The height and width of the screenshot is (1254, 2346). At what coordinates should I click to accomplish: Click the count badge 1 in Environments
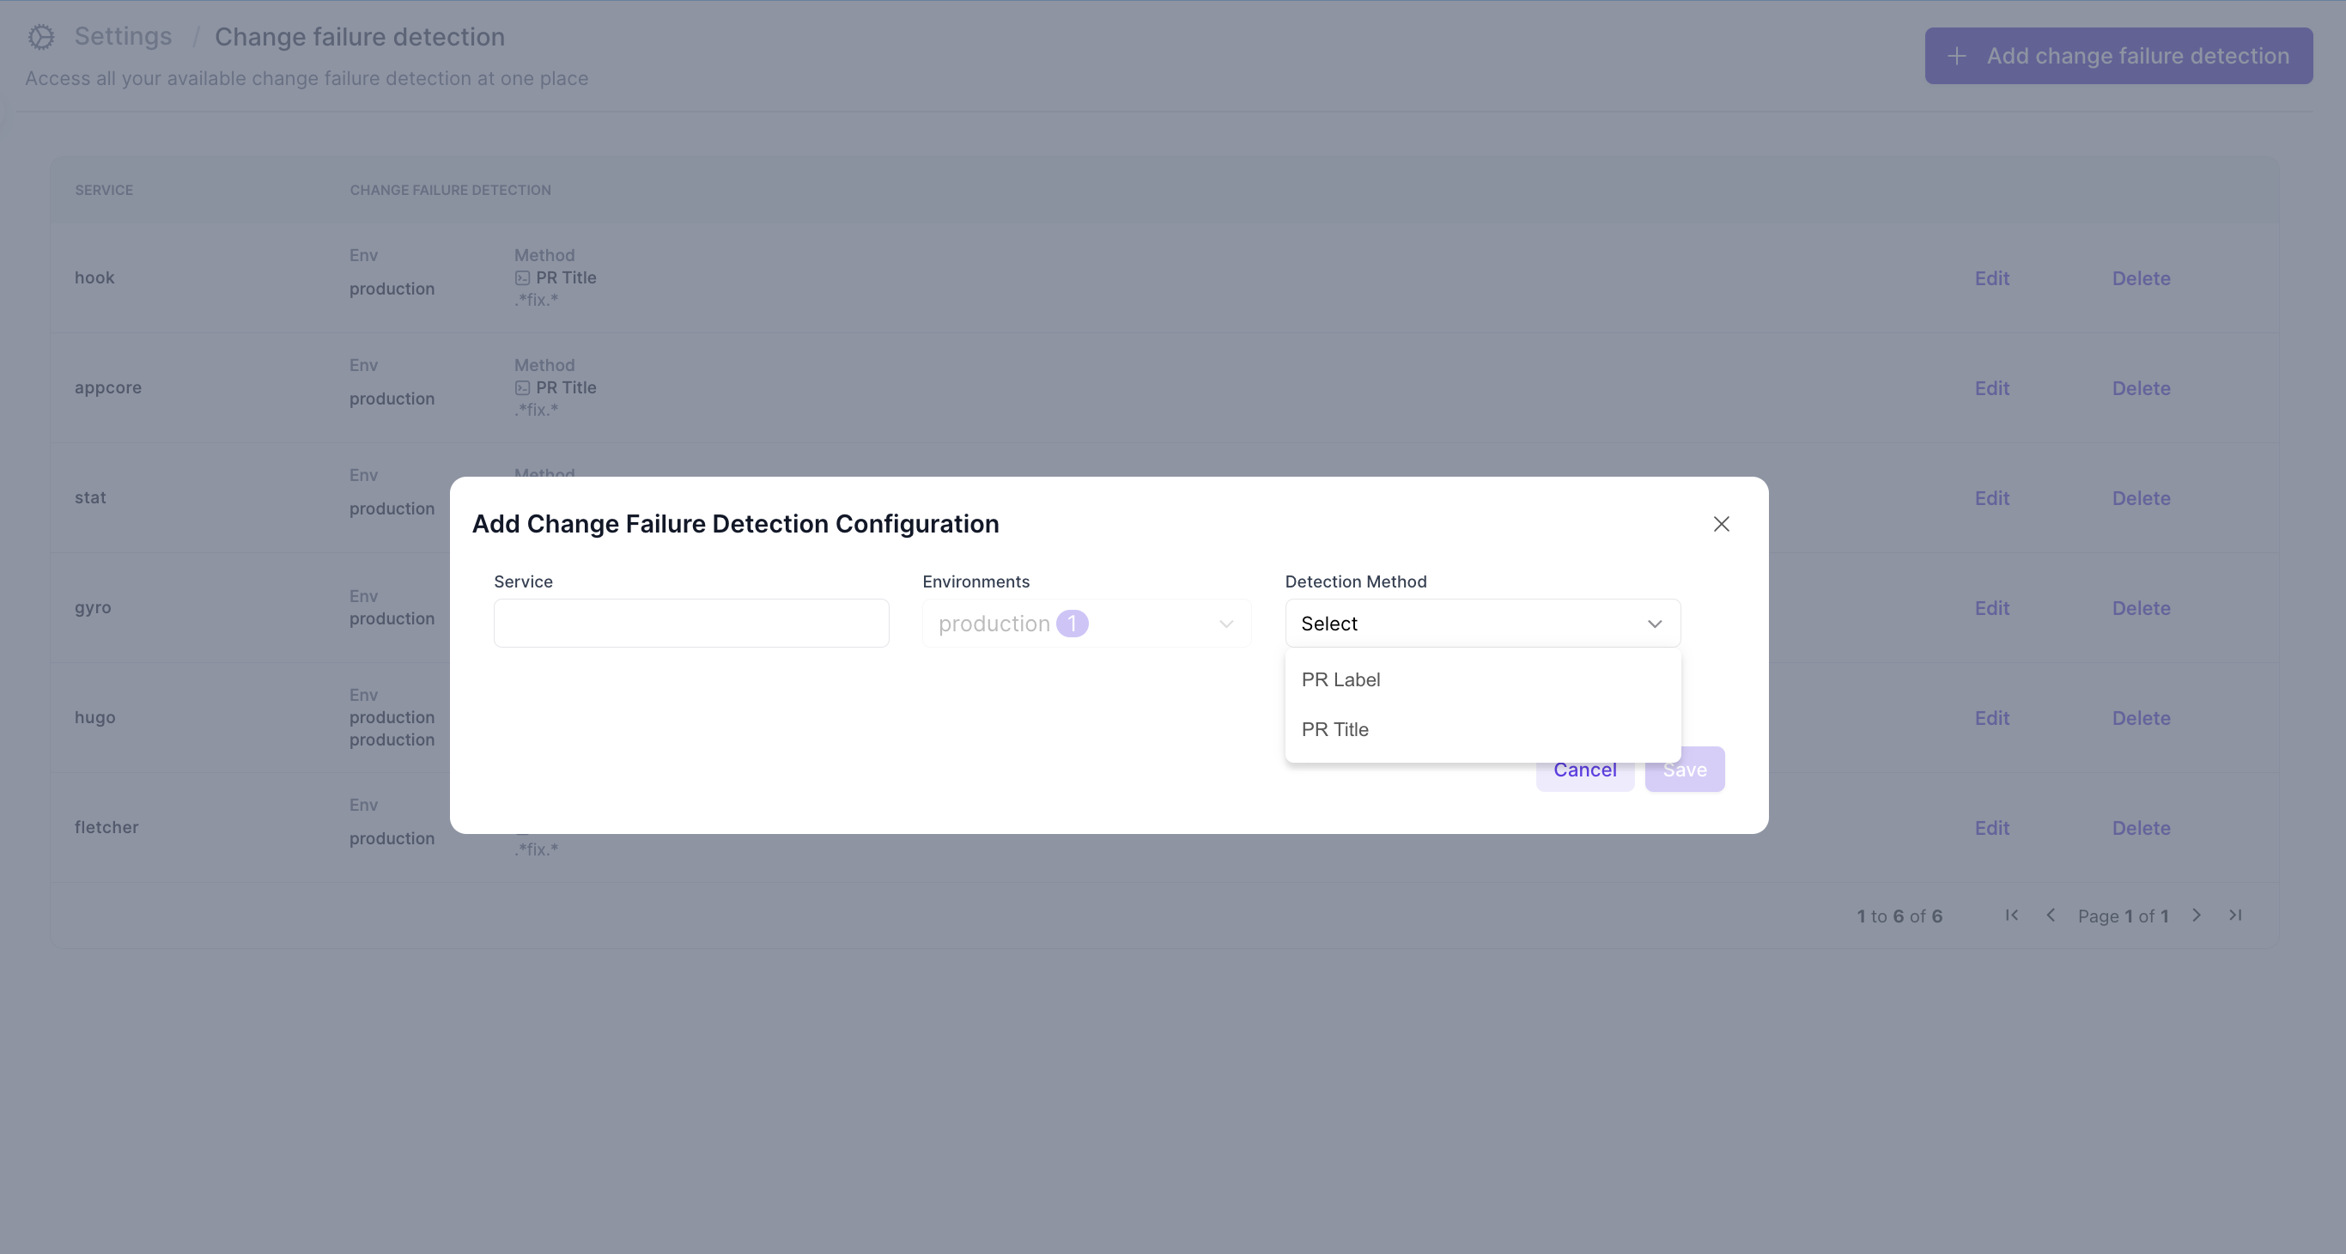[1072, 623]
